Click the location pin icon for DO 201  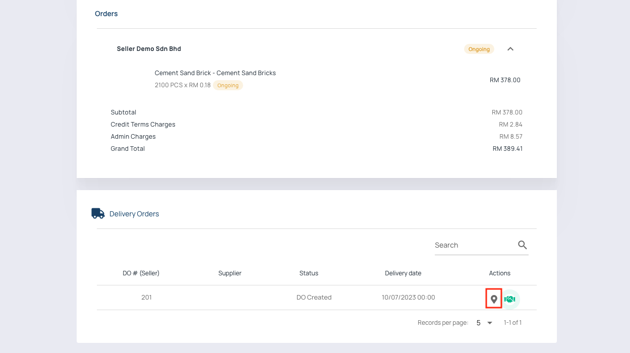click(x=494, y=299)
